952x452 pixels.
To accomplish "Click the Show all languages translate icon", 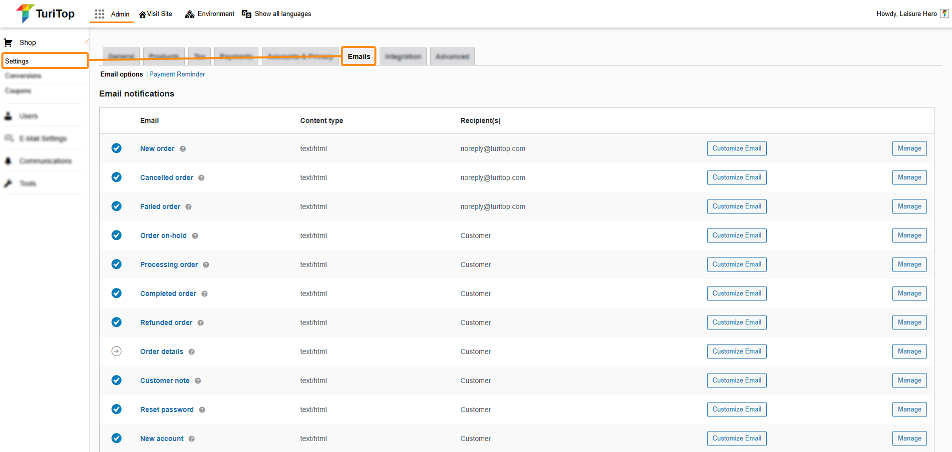I will point(246,14).
